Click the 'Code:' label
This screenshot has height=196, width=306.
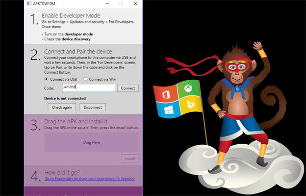point(49,88)
